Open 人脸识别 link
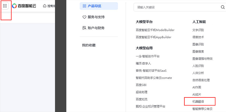Viewport: 226px width, 112px height. [198, 66]
